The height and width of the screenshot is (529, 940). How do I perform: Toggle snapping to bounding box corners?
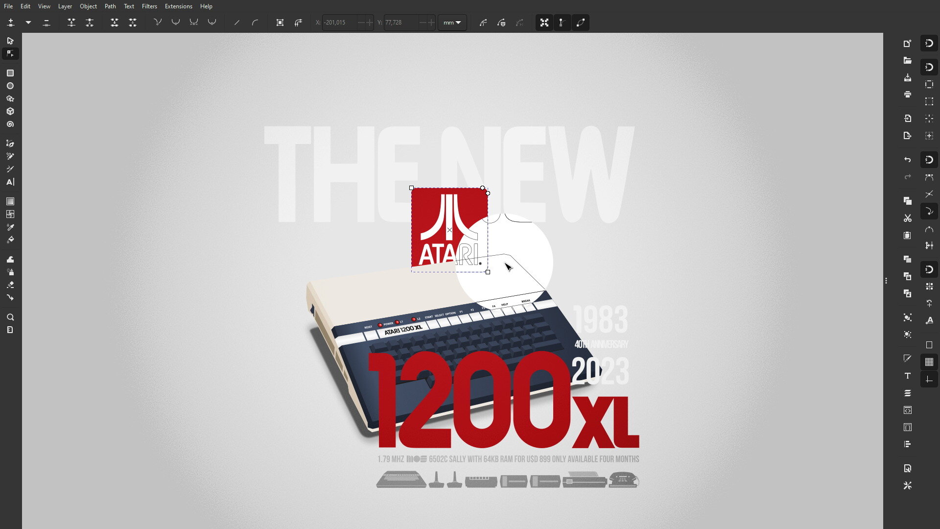tap(929, 101)
